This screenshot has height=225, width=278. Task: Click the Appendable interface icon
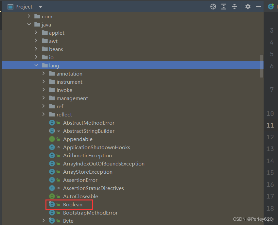pyautogui.click(x=52, y=139)
